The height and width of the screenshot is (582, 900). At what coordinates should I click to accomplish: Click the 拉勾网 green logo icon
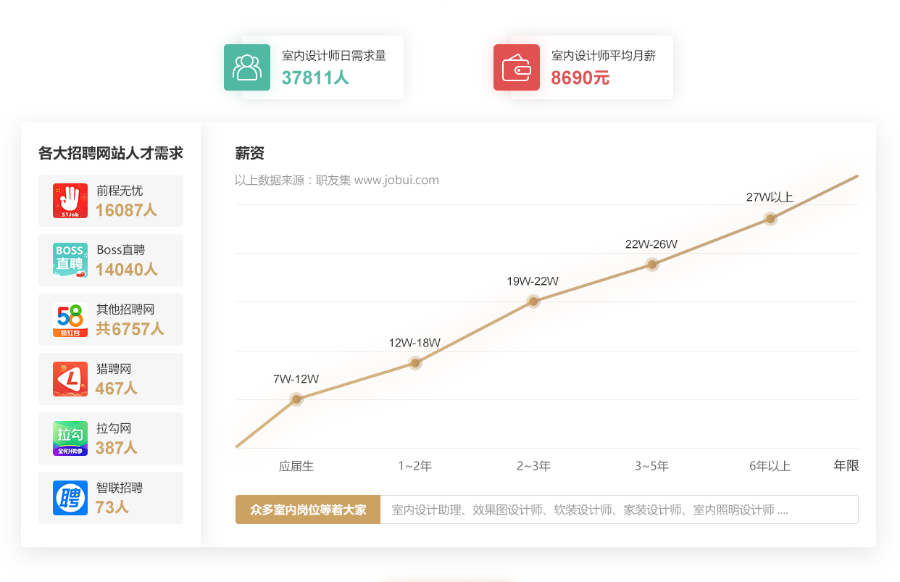click(x=70, y=438)
